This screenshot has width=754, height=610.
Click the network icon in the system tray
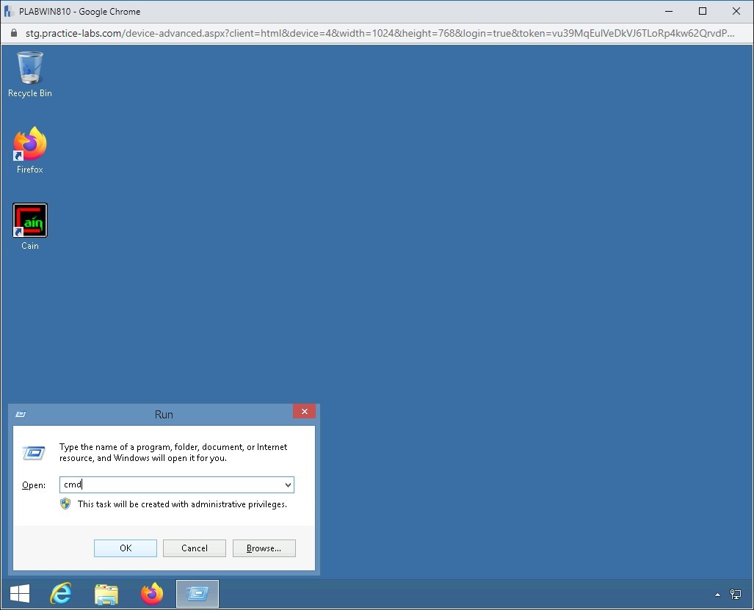[736, 593]
